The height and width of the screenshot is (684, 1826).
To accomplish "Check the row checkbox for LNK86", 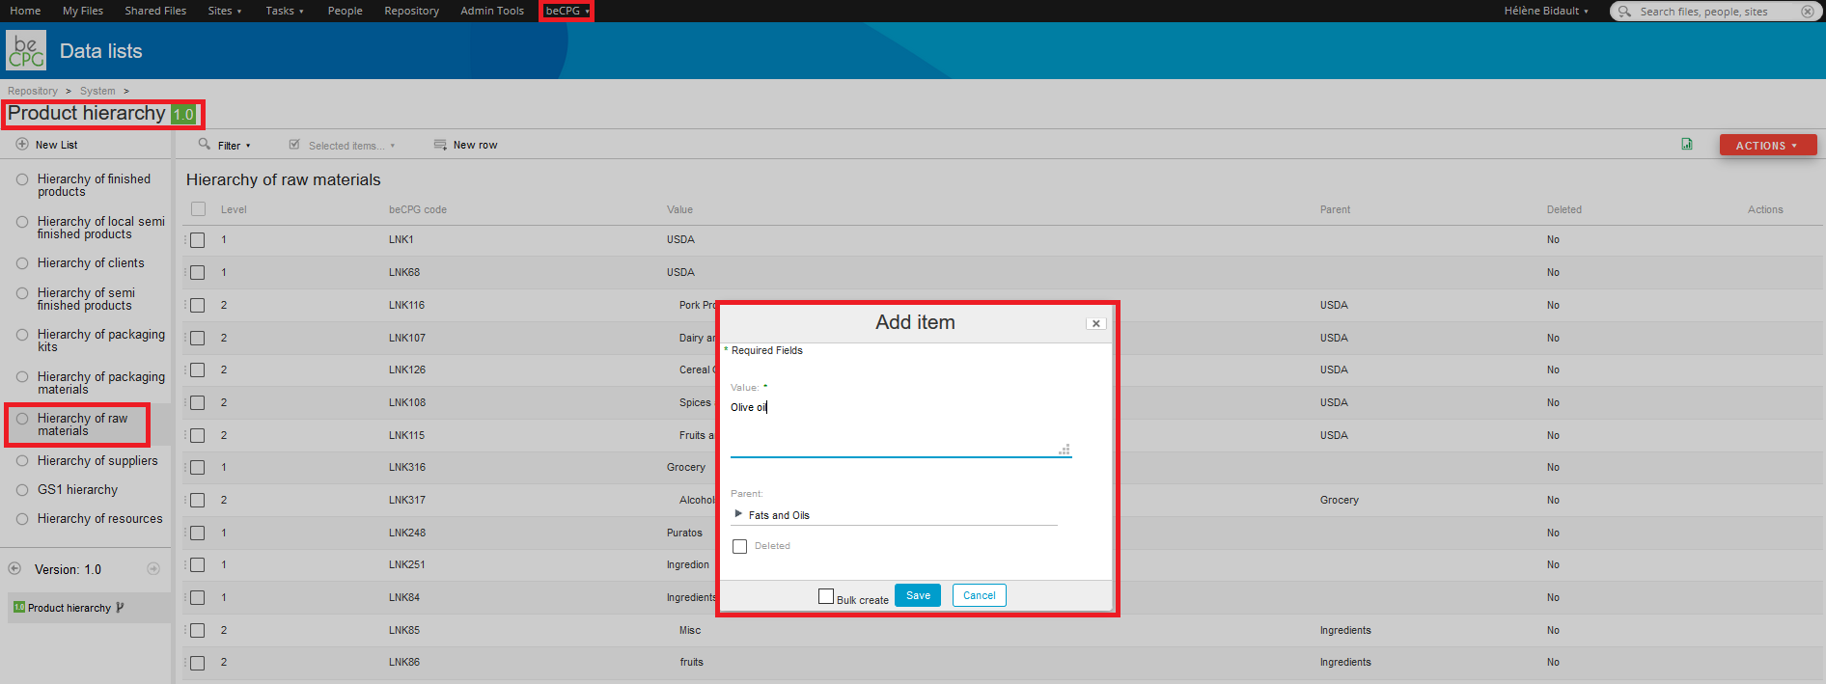I will (x=198, y=663).
